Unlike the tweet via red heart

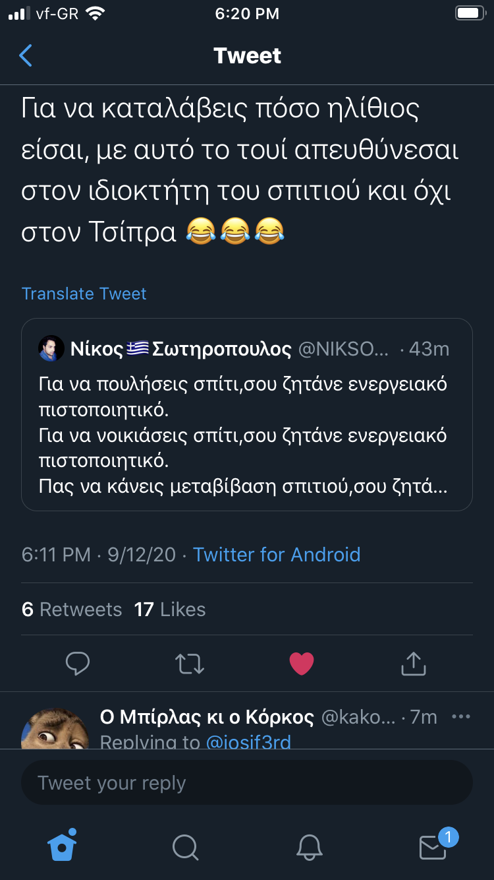pos(302,664)
